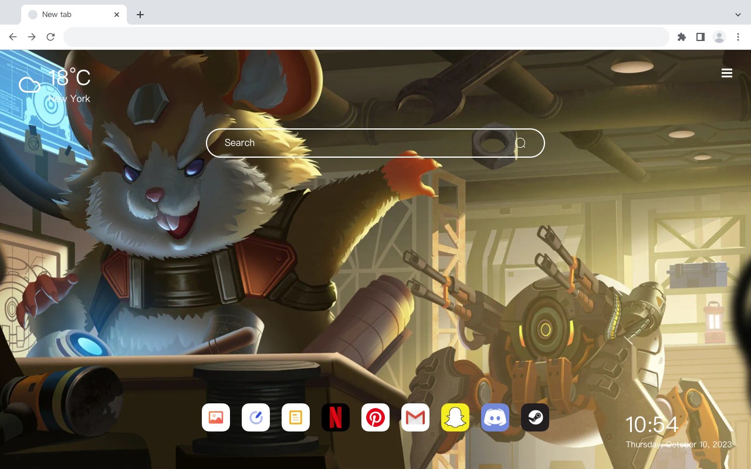Launch the Netflix shortcut
The height and width of the screenshot is (469, 751).
[336, 417]
